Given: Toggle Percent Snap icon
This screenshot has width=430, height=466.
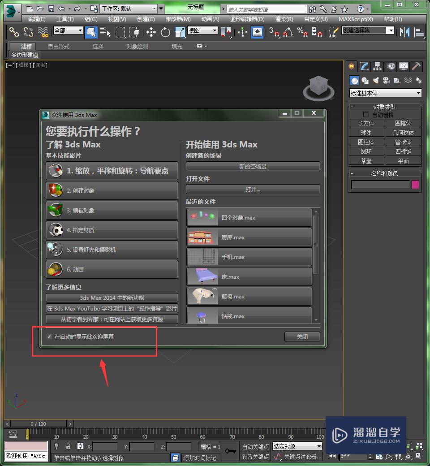Looking at the screenshot, I should click(x=302, y=32).
